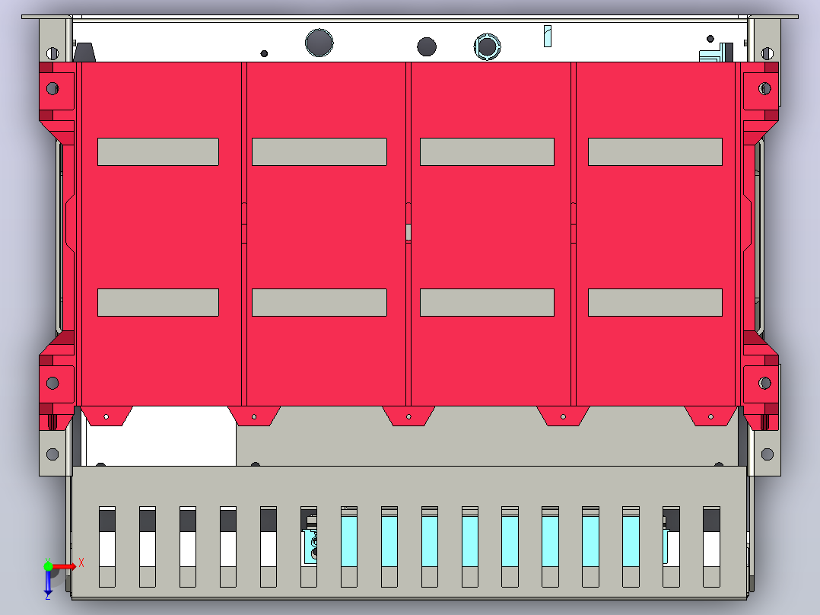Click the blue Z axis arrow of the triad

pos(48,584)
